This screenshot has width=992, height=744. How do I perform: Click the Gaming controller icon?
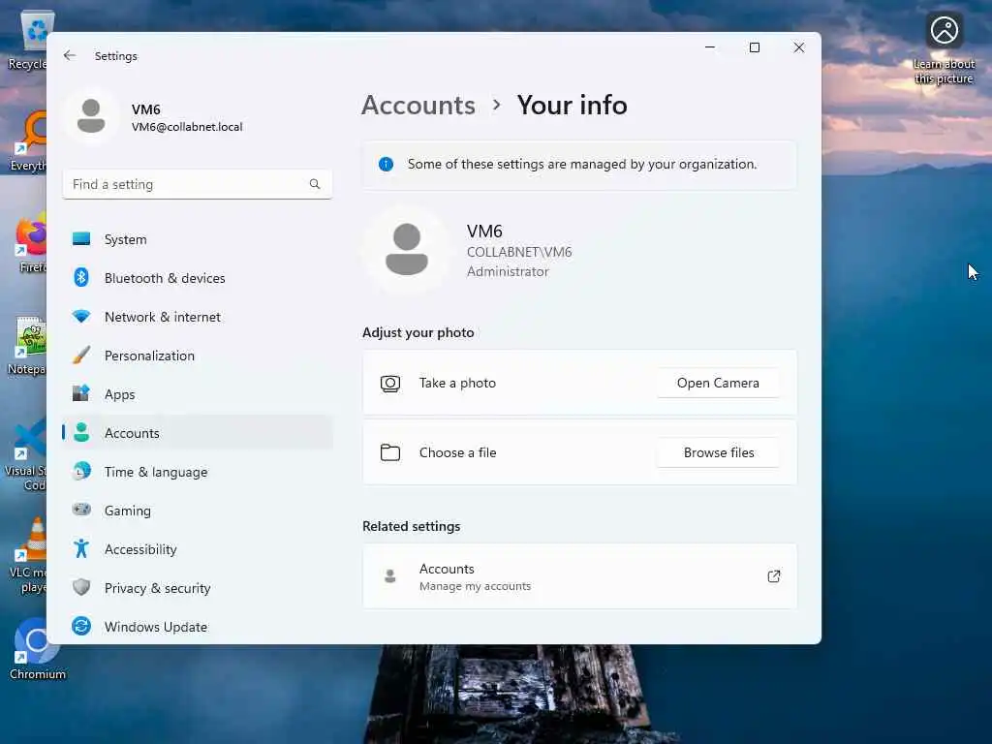(x=81, y=510)
